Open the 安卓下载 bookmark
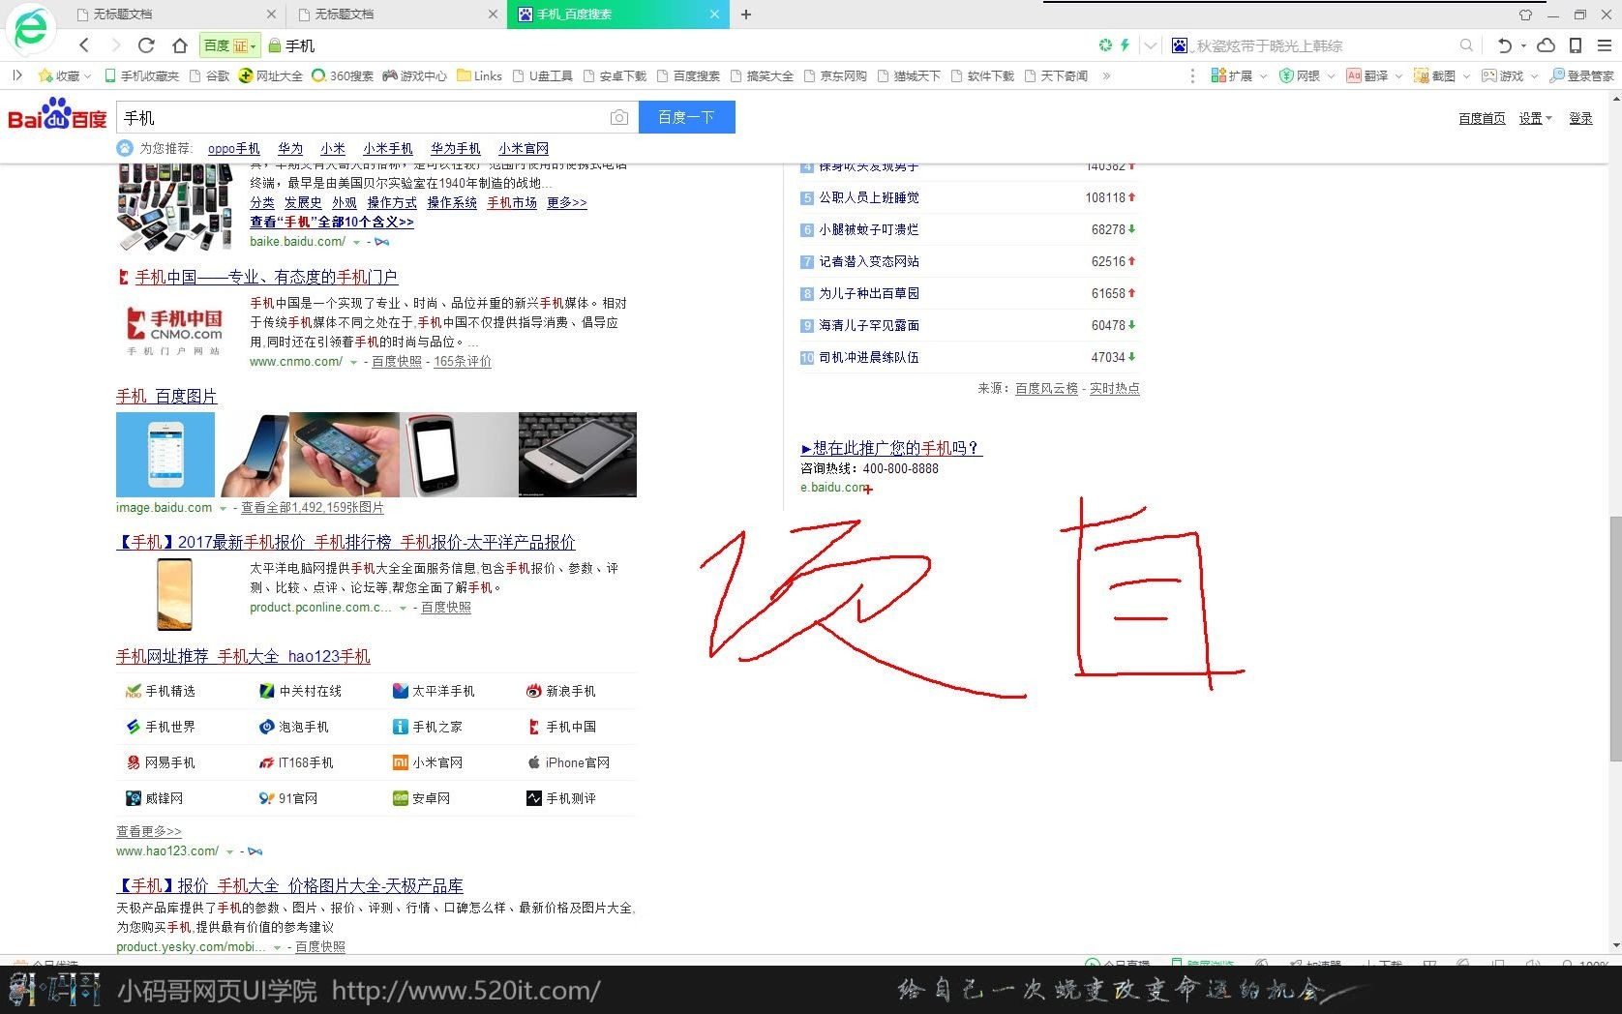Image resolution: width=1622 pixels, height=1014 pixels. [615, 75]
